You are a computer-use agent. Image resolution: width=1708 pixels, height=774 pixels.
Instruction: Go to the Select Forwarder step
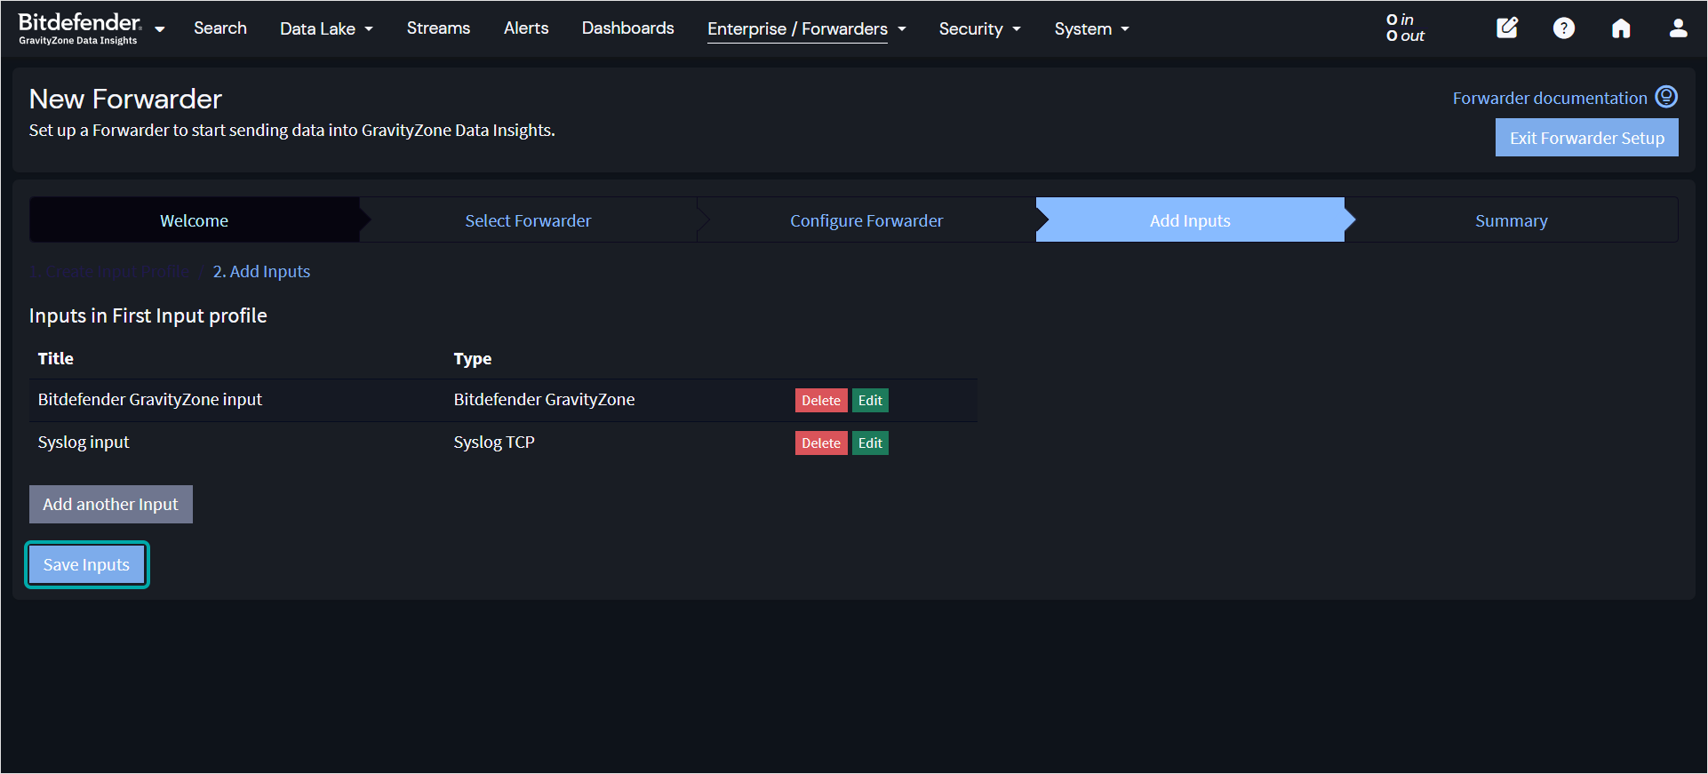tap(528, 220)
